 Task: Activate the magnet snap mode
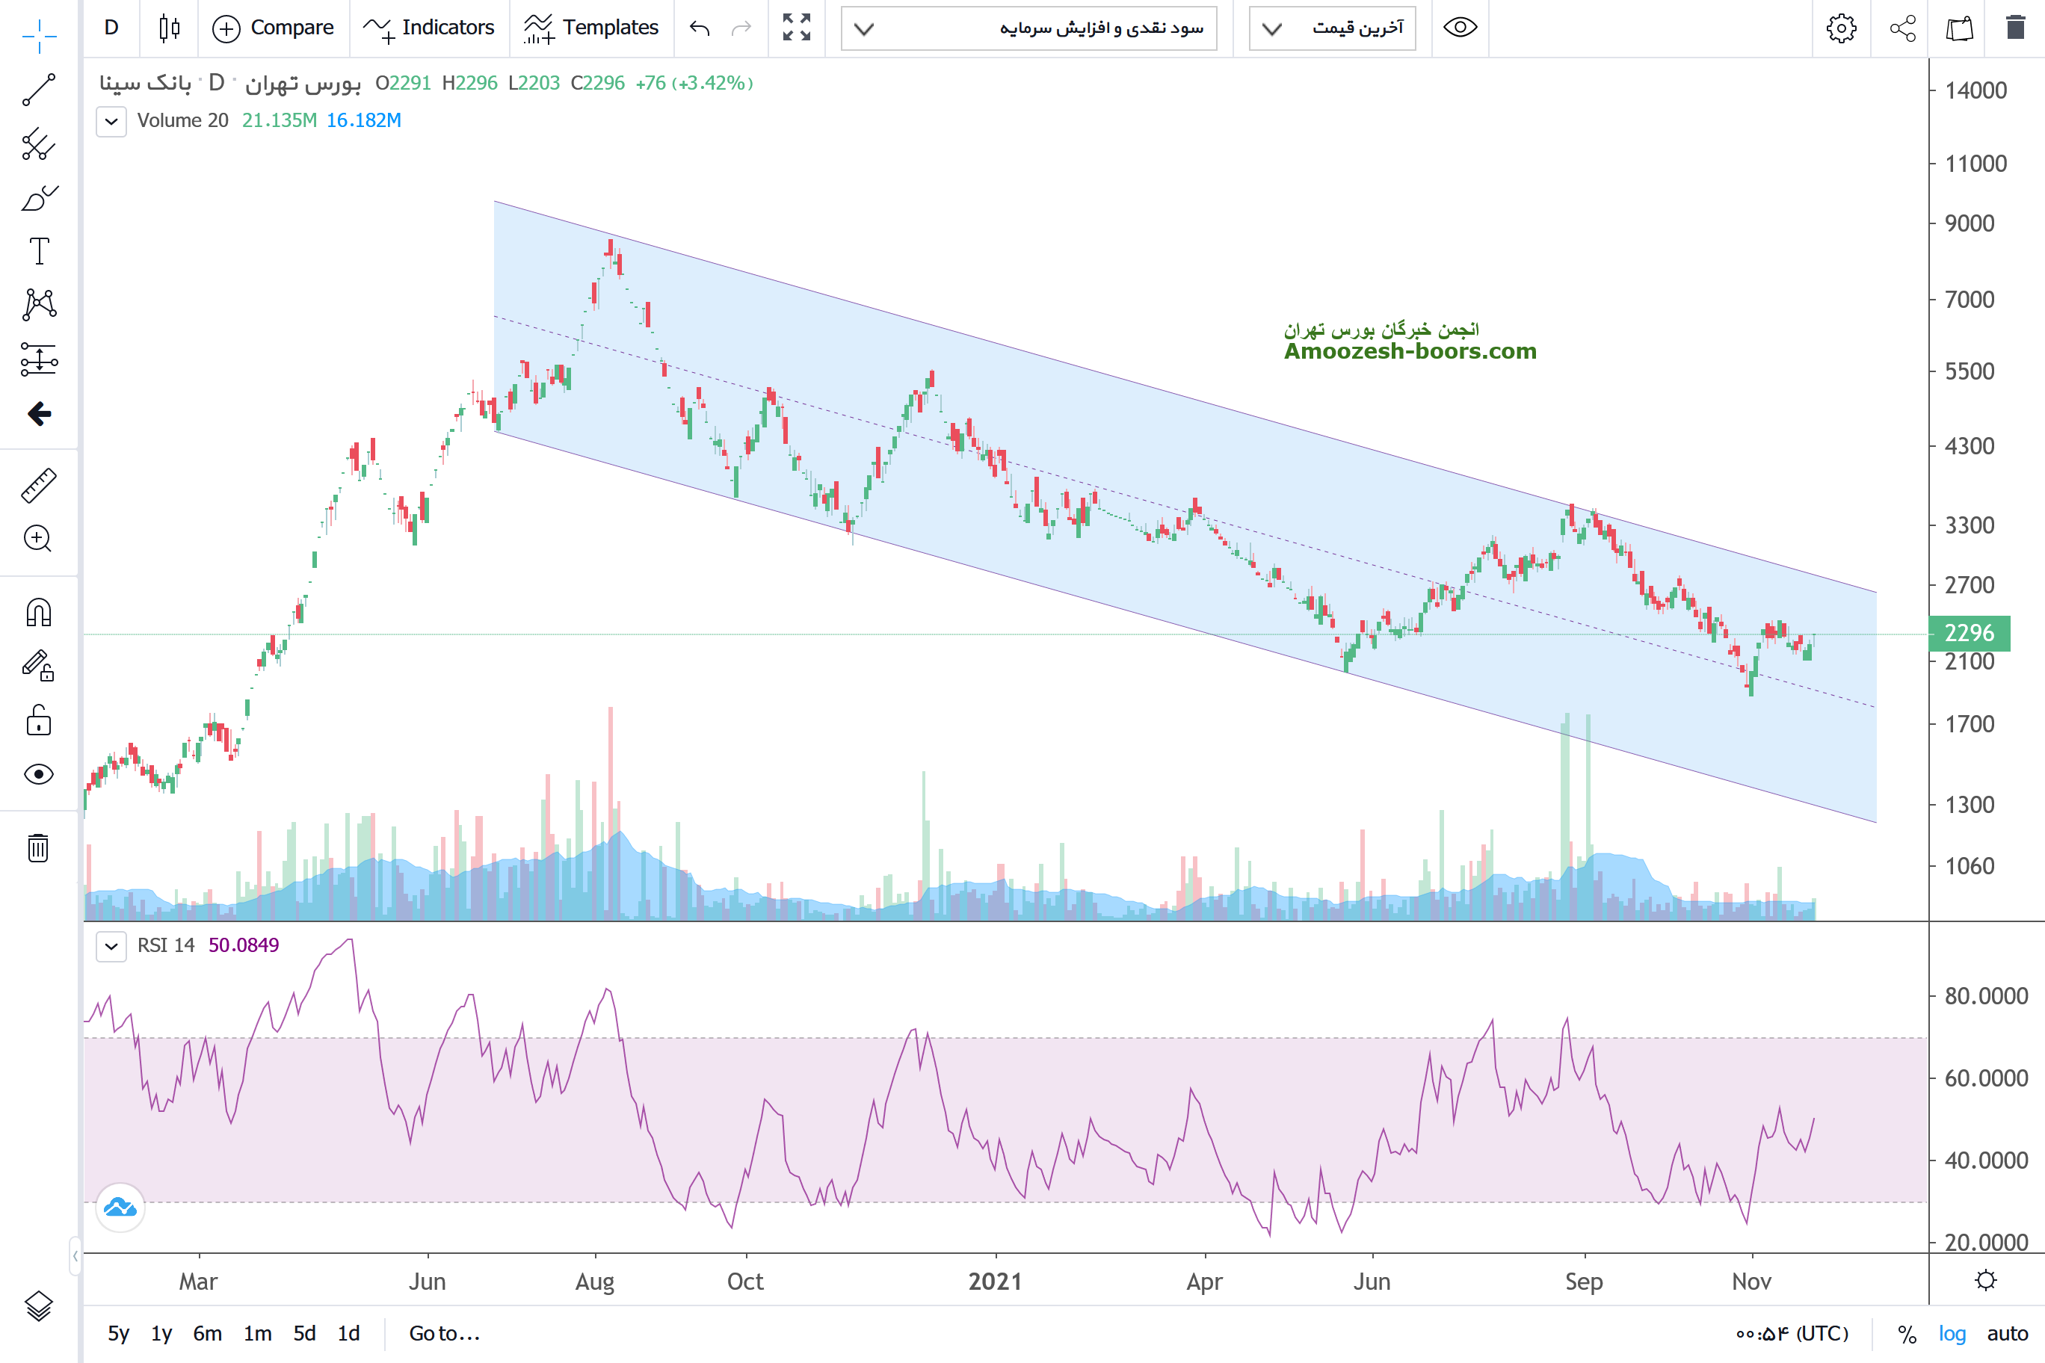[38, 613]
